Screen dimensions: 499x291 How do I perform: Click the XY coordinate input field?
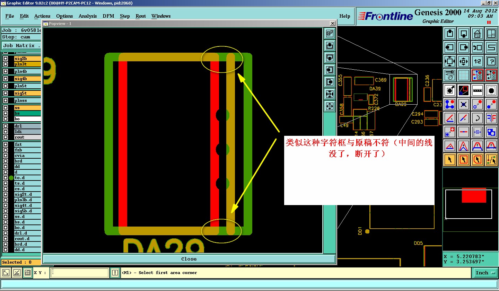coord(80,273)
